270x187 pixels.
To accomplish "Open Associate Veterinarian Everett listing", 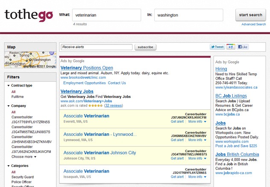I will click(x=86, y=116).
